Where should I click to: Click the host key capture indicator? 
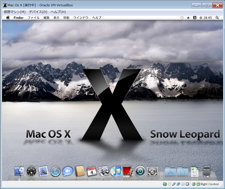(x=198, y=184)
